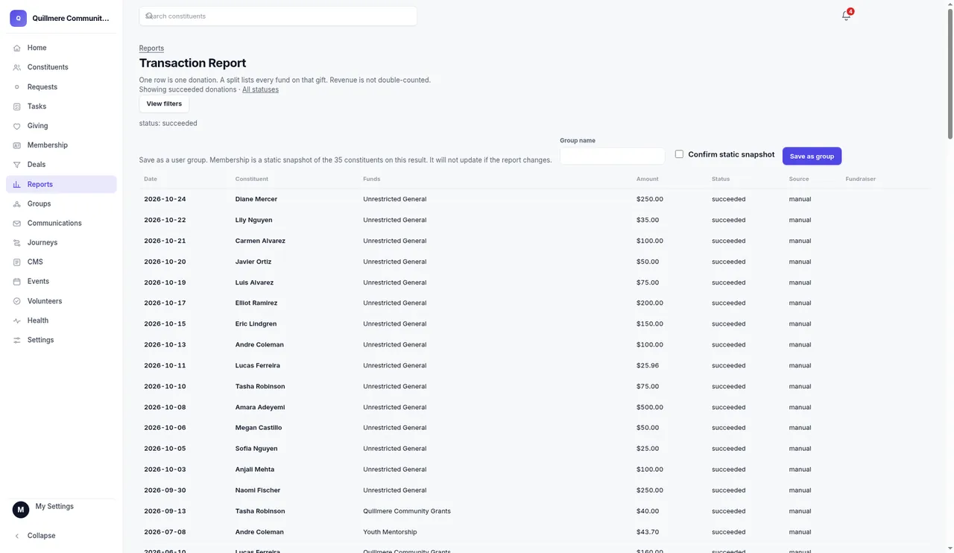Click the View filters button

tap(164, 104)
